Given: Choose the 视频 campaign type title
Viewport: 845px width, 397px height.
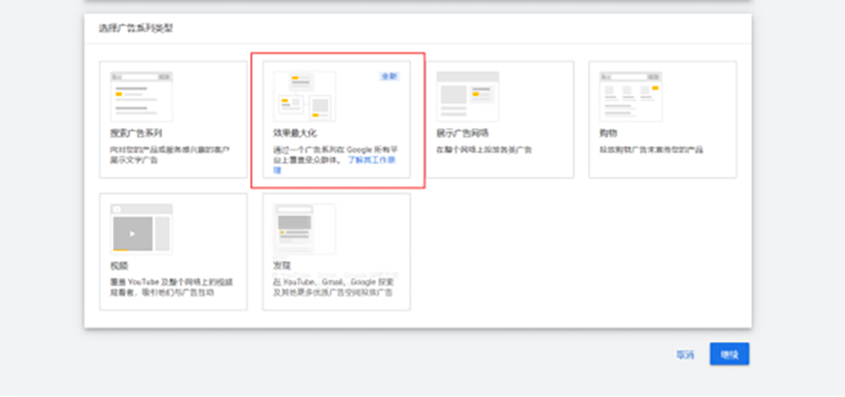Looking at the screenshot, I should tap(118, 266).
